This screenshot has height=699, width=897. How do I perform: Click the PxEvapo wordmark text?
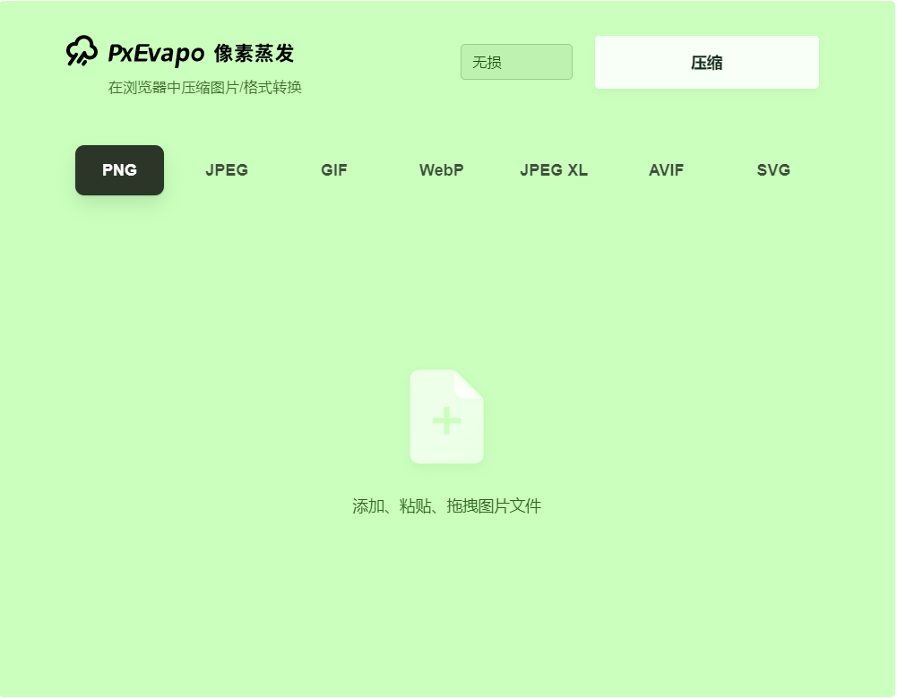tap(156, 54)
